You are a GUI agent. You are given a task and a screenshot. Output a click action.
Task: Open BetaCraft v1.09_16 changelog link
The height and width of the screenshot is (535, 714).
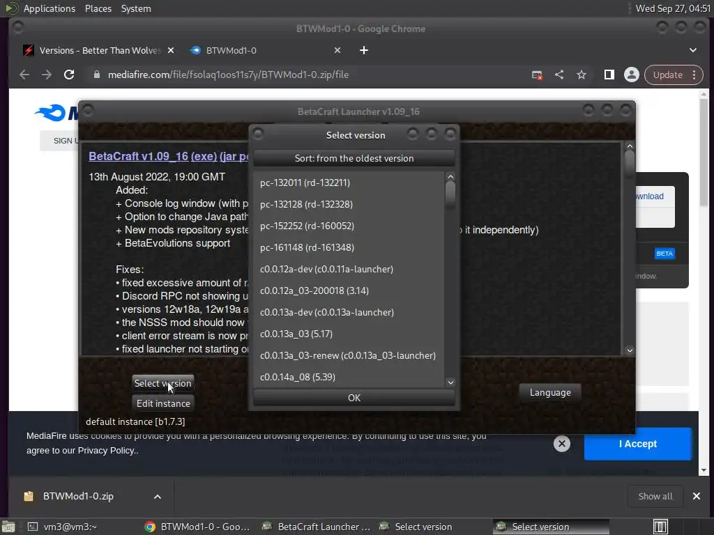138,156
